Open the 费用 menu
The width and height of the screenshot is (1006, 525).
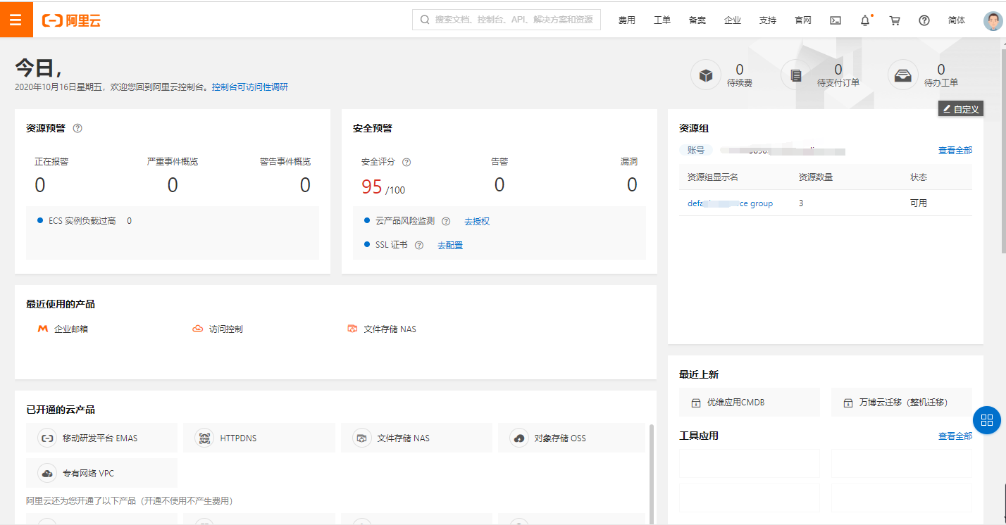tap(627, 20)
